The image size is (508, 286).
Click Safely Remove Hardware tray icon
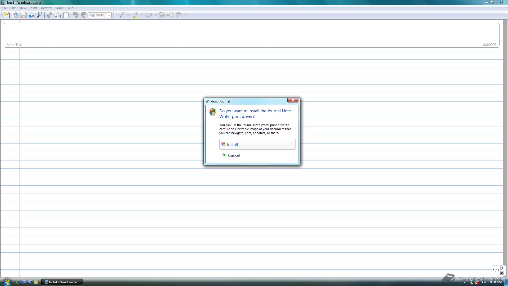(471, 282)
